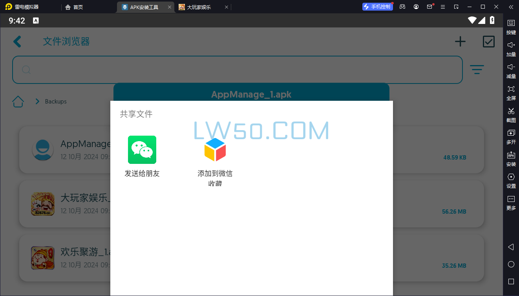Image resolution: width=519 pixels, height=296 pixels.
Task: Enable multi-select with the checkbox icon
Action: [x=488, y=41]
